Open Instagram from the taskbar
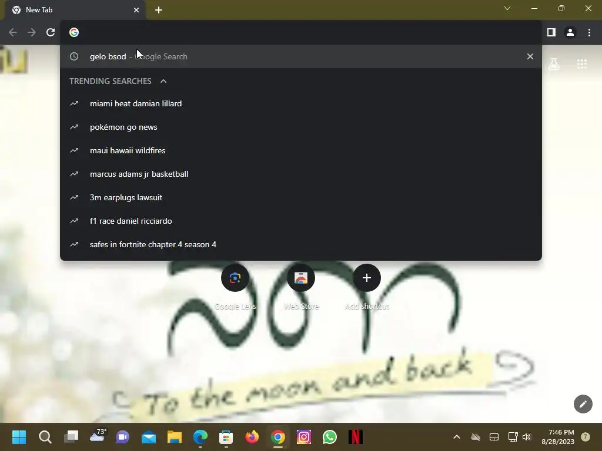The width and height of the screenshot is (602, 451). point(304,437)
